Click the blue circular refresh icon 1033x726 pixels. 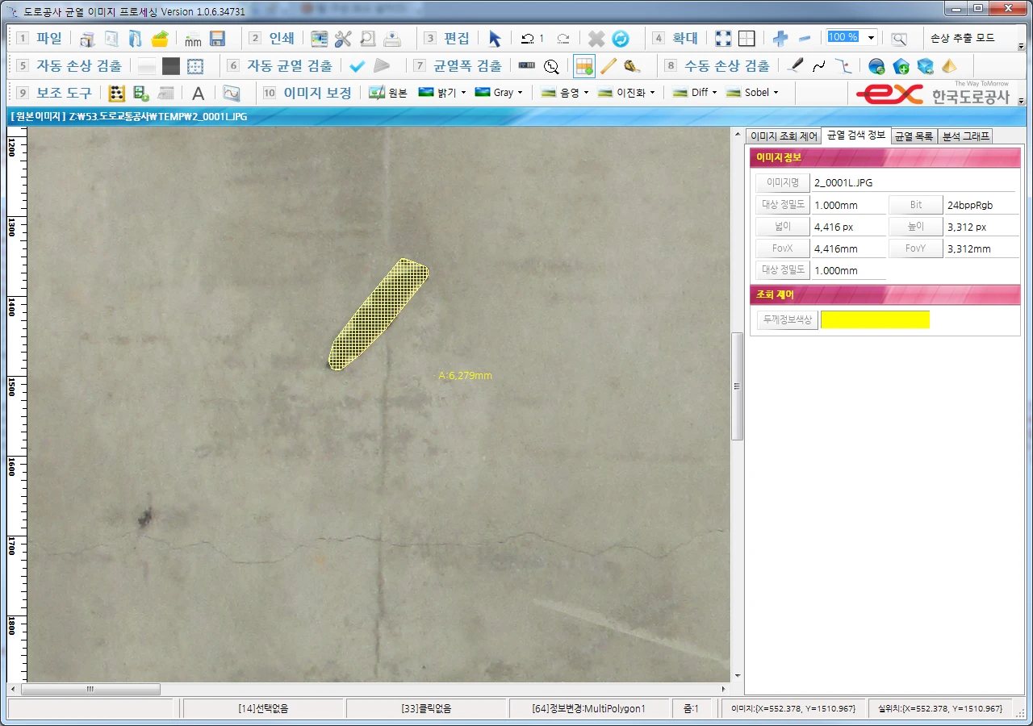(621, 39)
